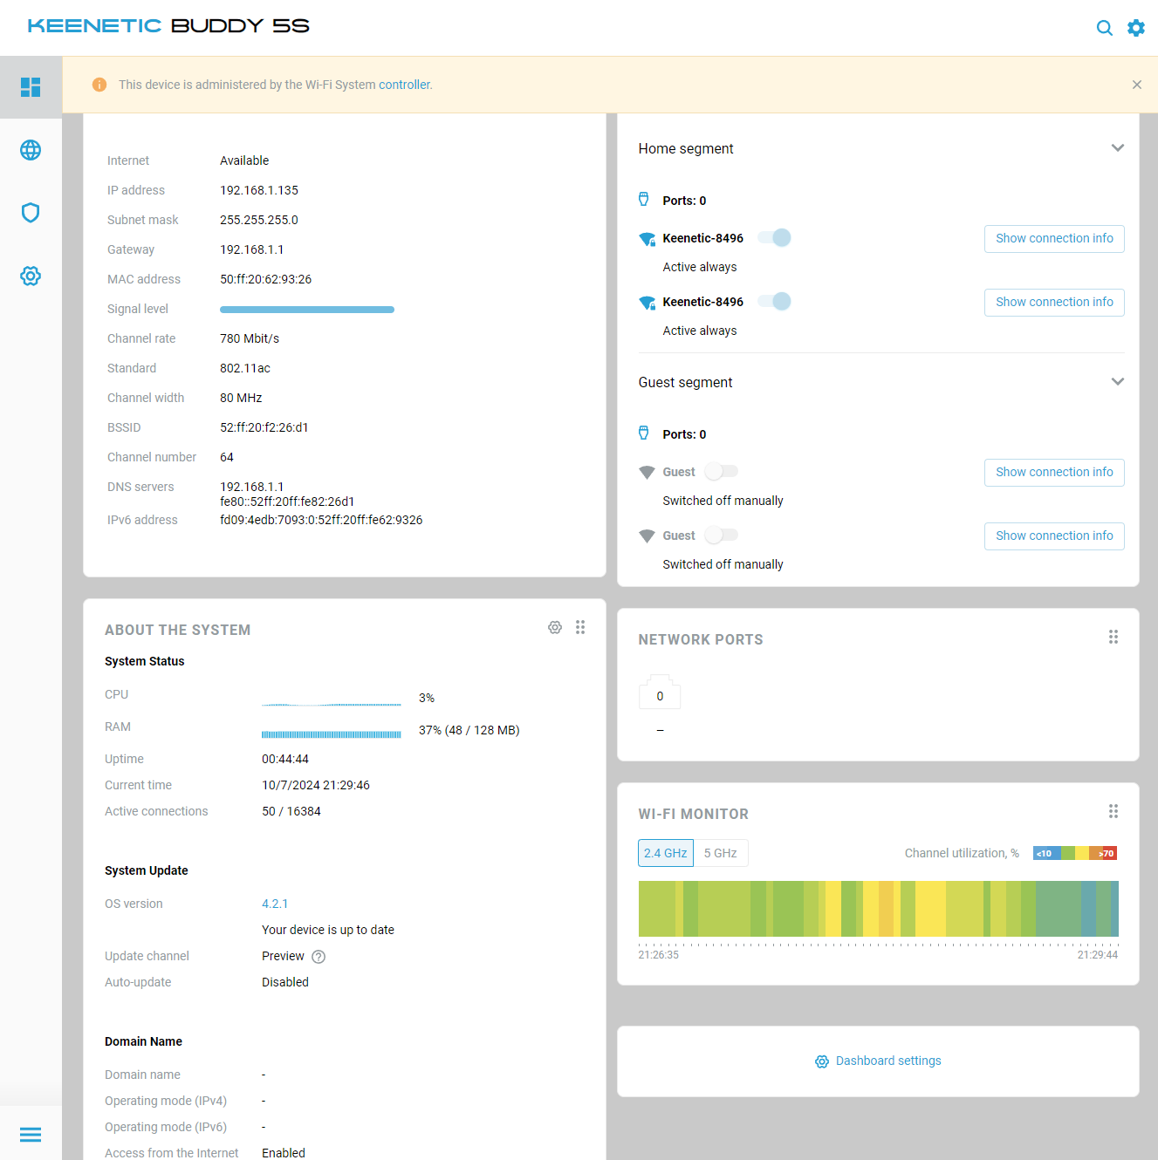This screenshot has height=1160, width=1158.
Task: Open the Wi-Fi Monitor widget menu
Action: [1113, 811]
